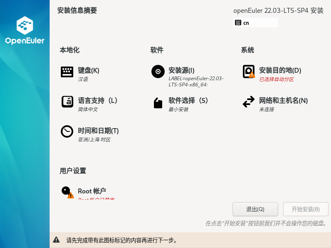Open 键盘(K) settings
The image size is (331, 248).
point(89,70)
